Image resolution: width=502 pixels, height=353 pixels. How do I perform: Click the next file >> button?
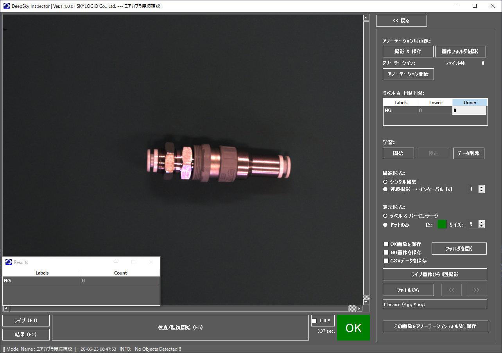(477, 290)
